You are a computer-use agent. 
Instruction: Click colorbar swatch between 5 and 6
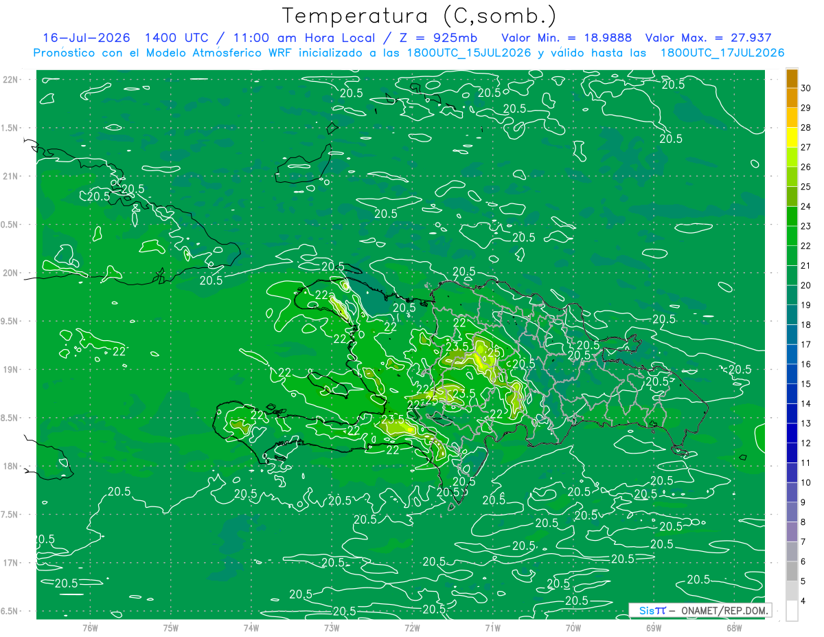(792, 572)
